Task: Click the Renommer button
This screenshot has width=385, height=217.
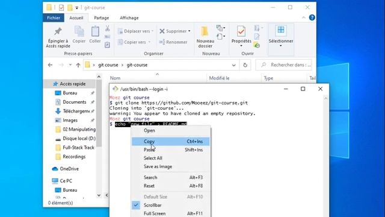Action: (173, 42)
